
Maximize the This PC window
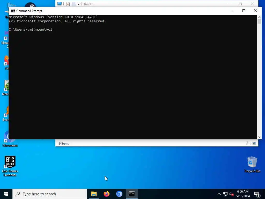click(240, 4)
